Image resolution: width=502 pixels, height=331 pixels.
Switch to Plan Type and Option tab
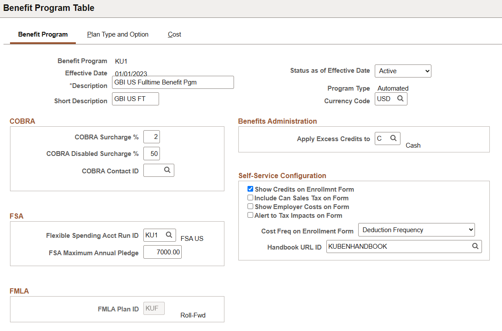(118, 34)
